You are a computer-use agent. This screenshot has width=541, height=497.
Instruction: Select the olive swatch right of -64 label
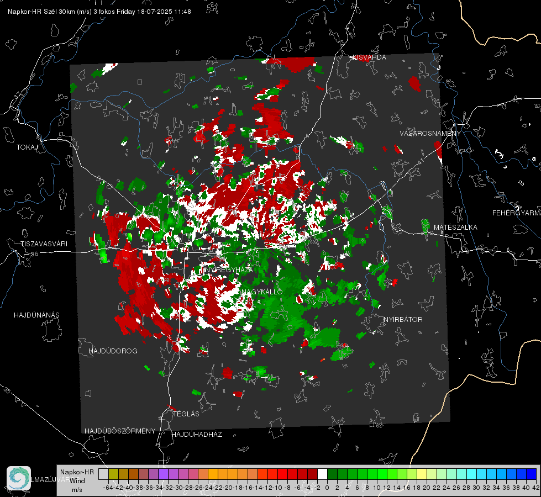(113, 474)
